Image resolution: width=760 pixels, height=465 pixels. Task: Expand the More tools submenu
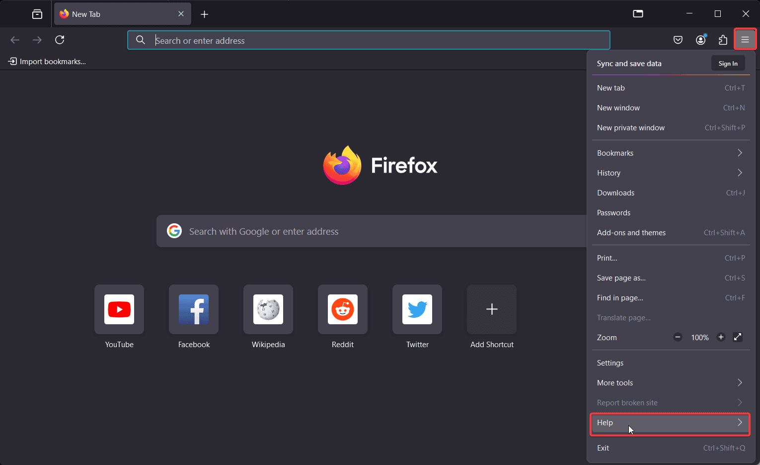pyautogui.click(x=671, y=383)
